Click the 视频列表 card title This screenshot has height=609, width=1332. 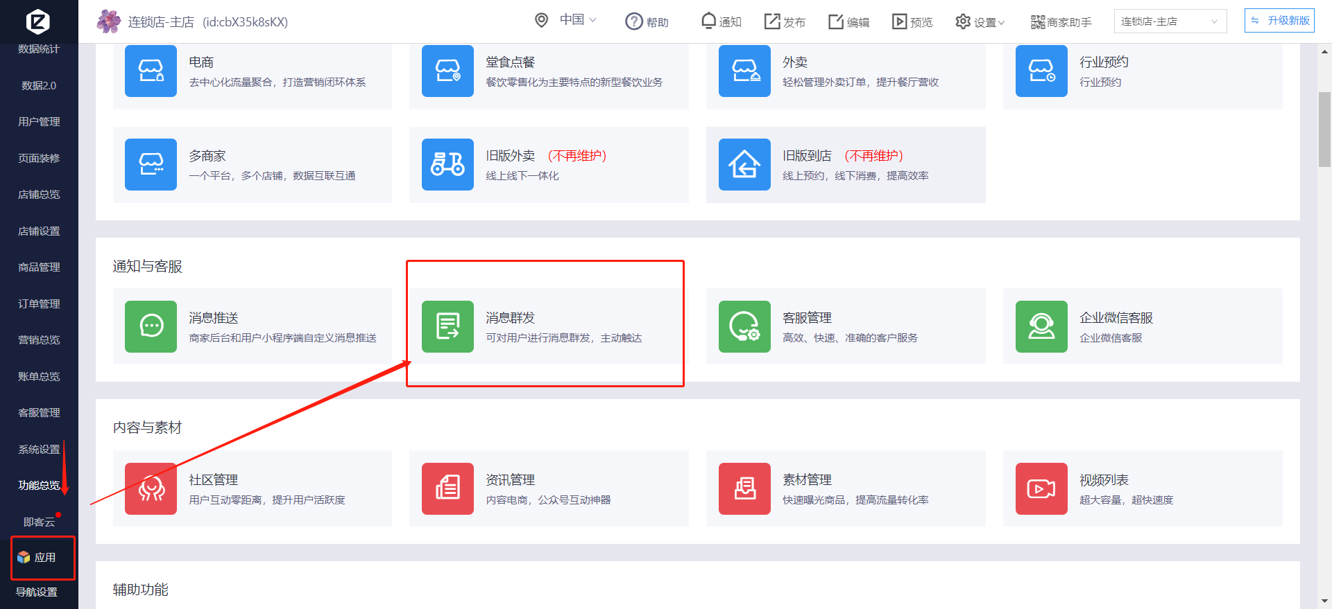(1104, 480)
